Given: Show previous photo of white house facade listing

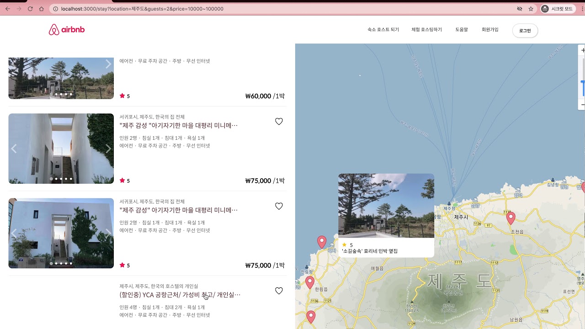Looking at the screenshot, I should (14, 233).
